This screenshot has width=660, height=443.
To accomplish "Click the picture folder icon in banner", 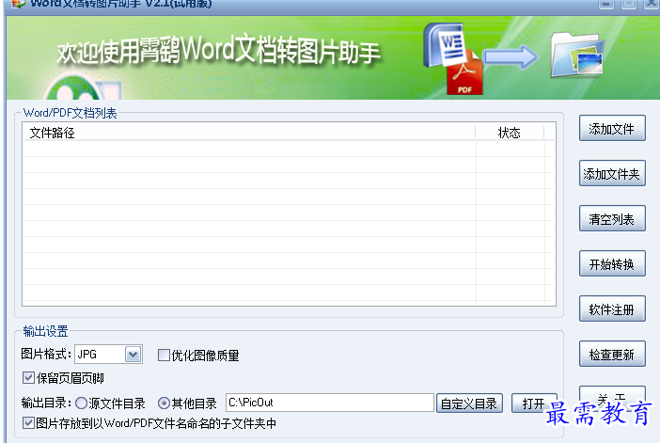I will (x=577, y=55).
